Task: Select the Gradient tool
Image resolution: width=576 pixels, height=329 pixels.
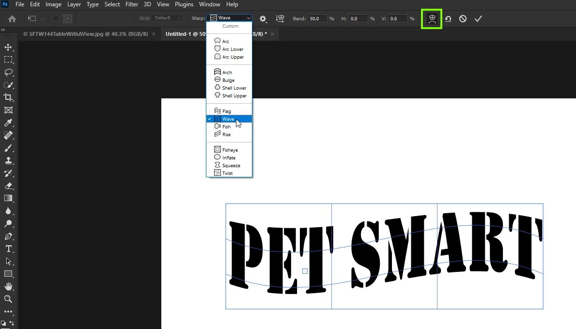Action: coord(8,199)
